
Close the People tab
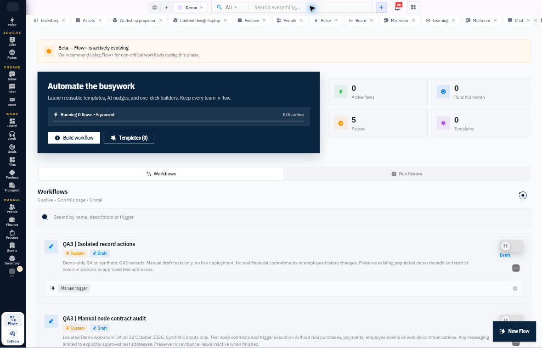301,20
